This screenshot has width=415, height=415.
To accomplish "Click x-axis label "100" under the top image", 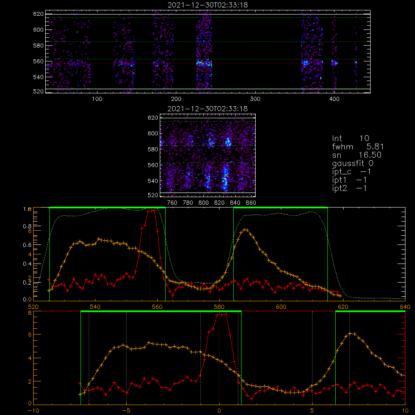I will pos(97,99).
